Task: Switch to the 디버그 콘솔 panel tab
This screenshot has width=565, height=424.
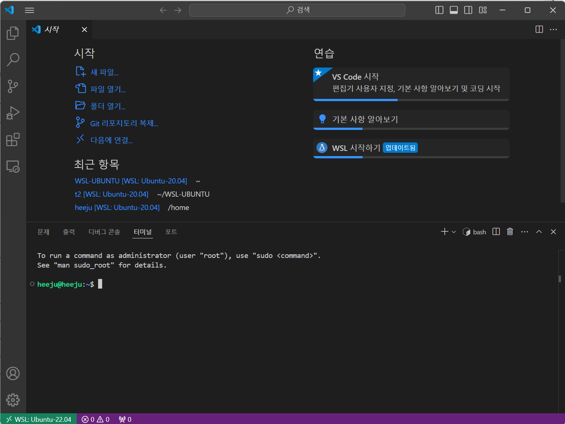Action: [x=104, y=232]
